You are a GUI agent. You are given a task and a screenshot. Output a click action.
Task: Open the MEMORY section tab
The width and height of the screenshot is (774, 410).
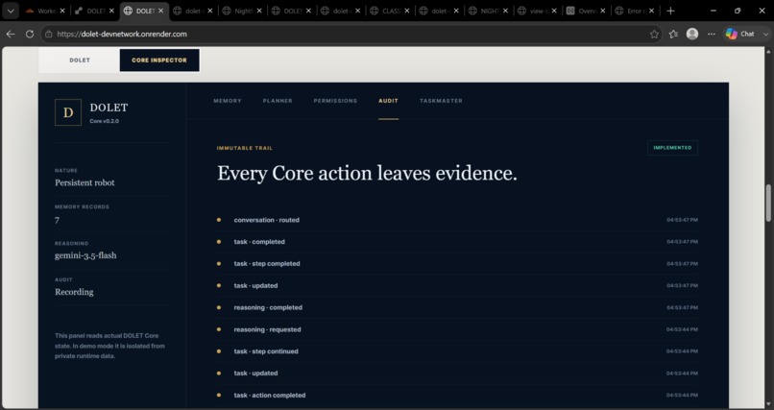tap(228, 101)
